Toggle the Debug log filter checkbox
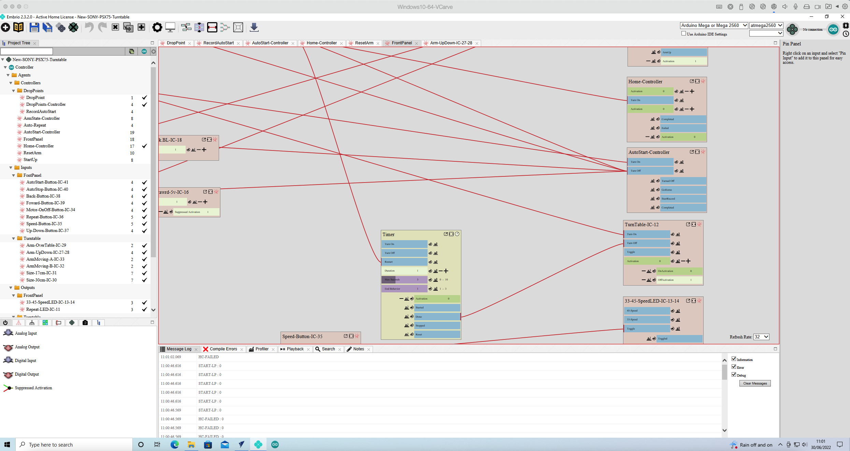This screenshot has width=850, height=451. [734, 375]
